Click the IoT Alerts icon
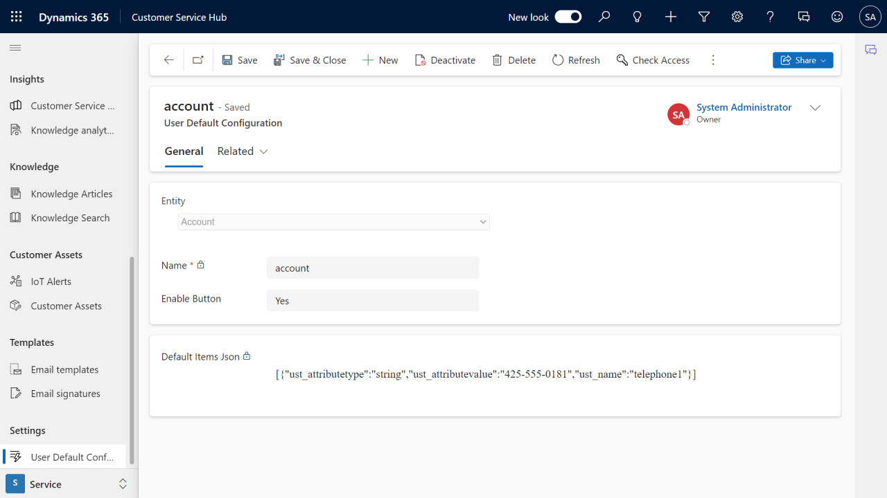887x498 pixels. point(16,282)
